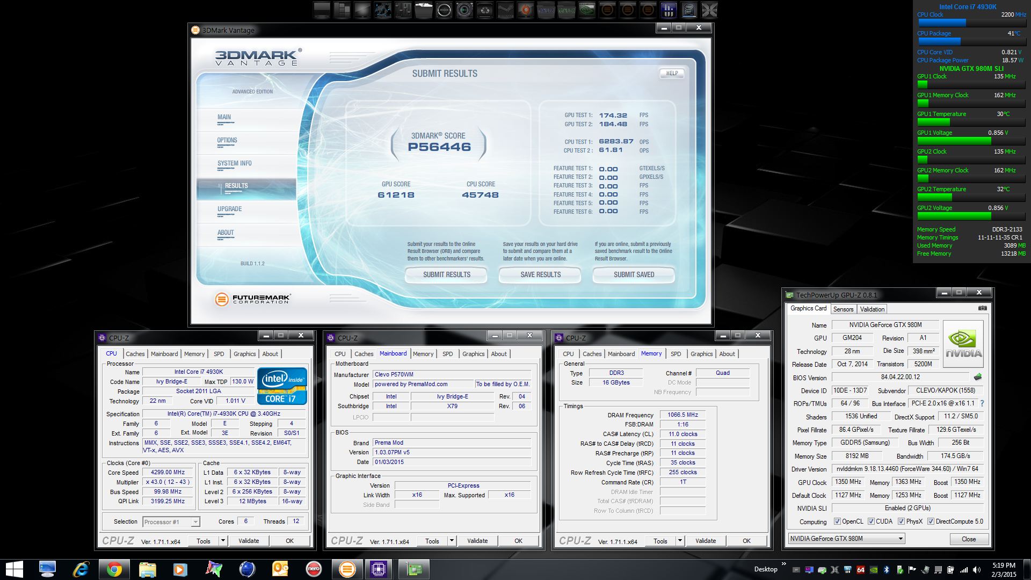Open the Processor #1 selection dropdown
The height and width of the screenshot is (580, 1031).
click(x=195, y=522)
